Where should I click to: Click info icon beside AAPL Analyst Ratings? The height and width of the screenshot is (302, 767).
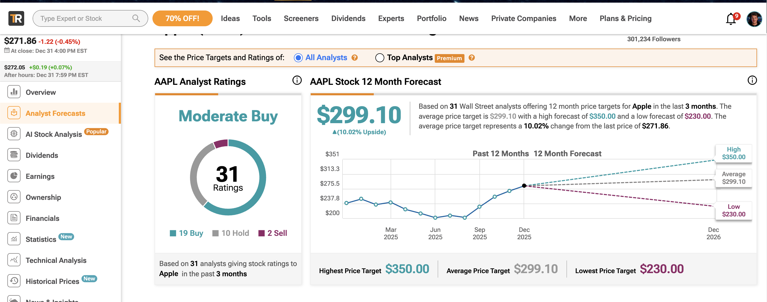296,80
